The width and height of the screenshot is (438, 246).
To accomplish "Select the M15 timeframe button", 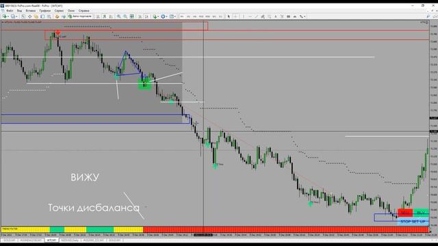I will 194,16.
